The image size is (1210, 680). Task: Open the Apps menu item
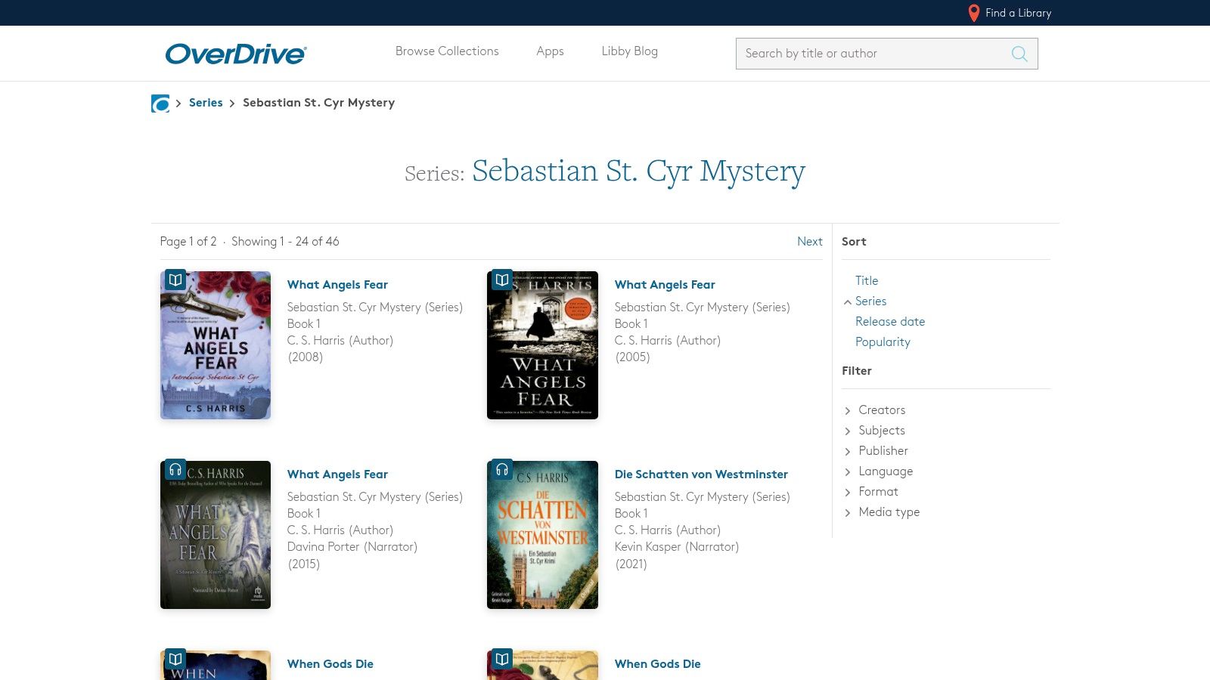point(550,51)
